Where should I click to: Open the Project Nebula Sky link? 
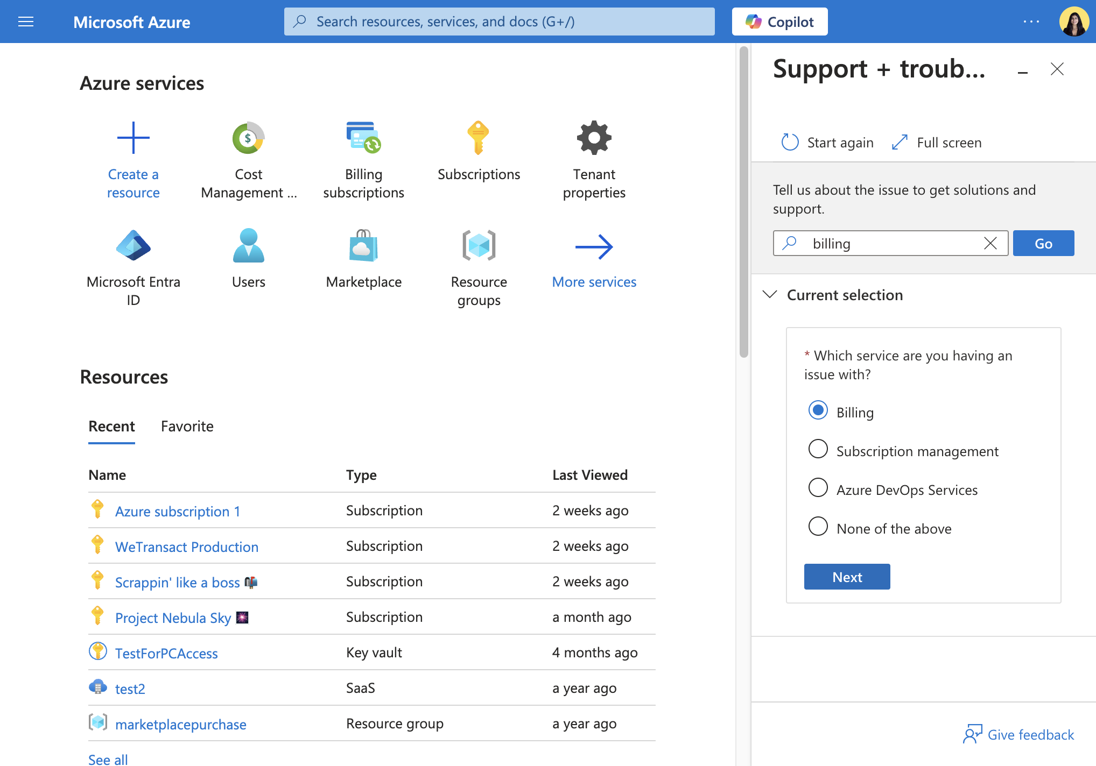click(181, 618)
